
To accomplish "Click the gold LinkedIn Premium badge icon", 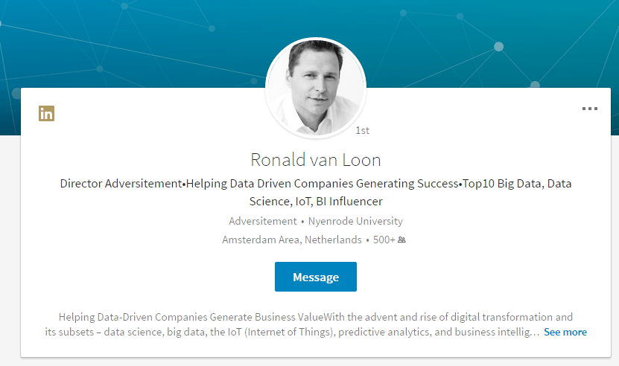I will [x=47, y=114].
